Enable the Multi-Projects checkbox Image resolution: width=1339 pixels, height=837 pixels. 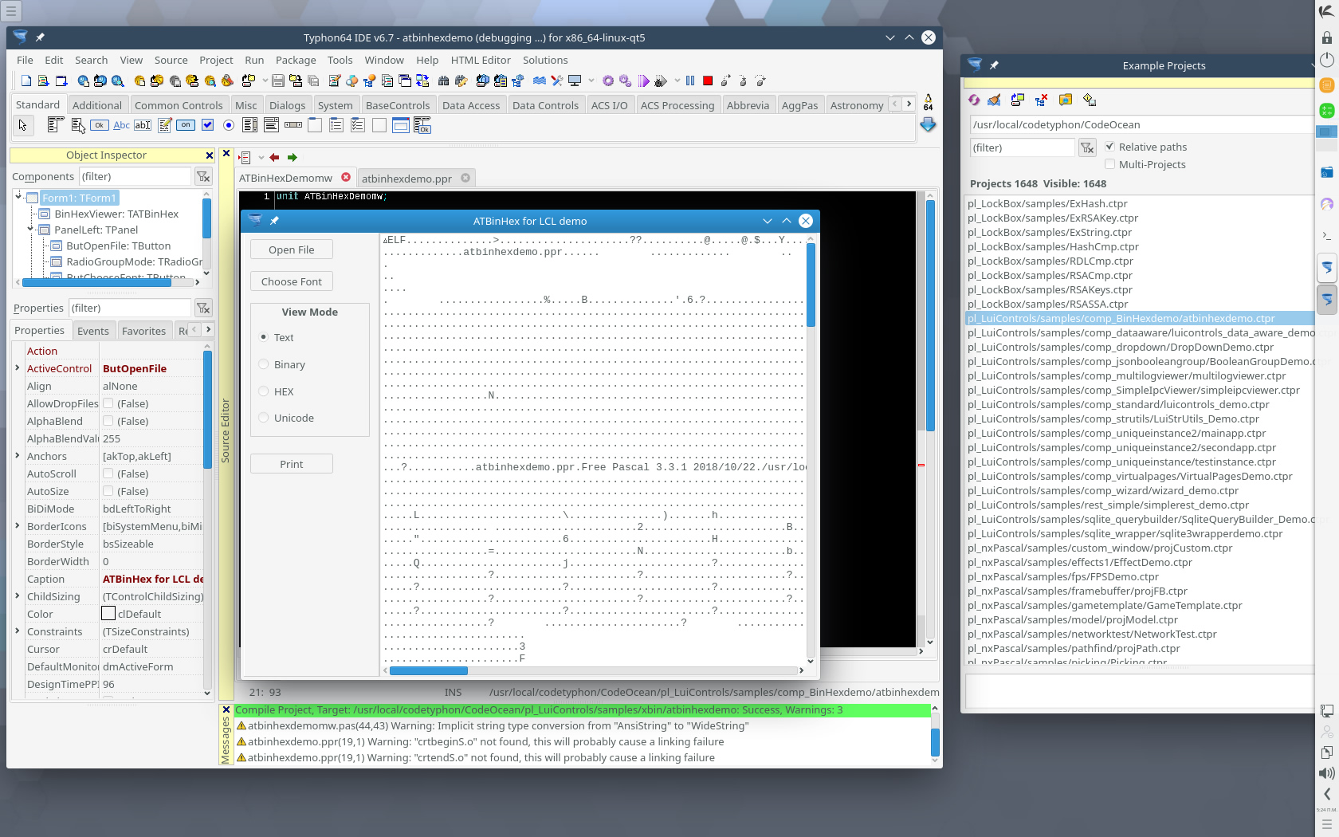pyautogui.click(x=1109, y=164)
